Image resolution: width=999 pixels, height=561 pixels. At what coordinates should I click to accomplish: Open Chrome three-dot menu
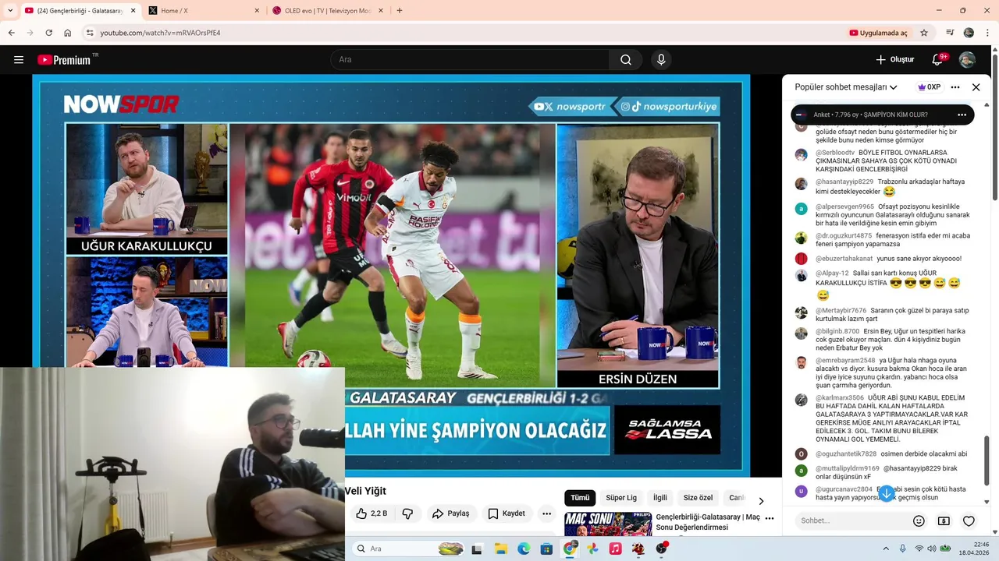pyautogui.click(x=987, y=33)
